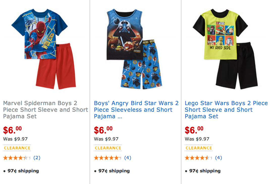The image size is (270, 184).
Task: Click the 97¢ shipping text under the Spiderman set
Action: [x=23, y=171]
